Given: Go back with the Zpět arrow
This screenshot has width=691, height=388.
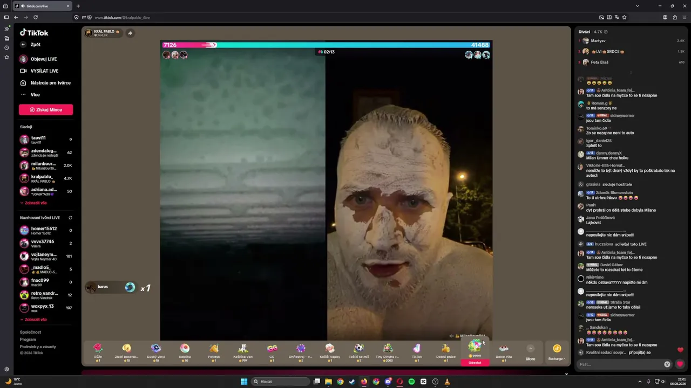Looking at the screenshot, I should pyautogui.click(x=23, y=45).
